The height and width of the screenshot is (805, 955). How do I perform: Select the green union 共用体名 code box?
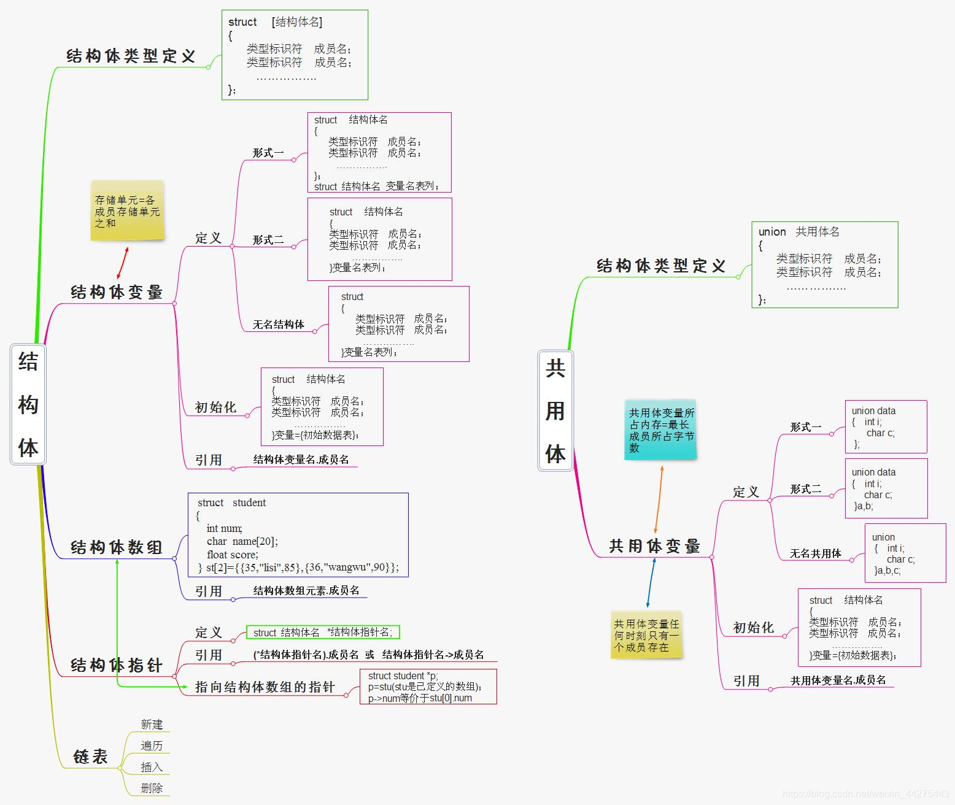click(x=825, y=265)
